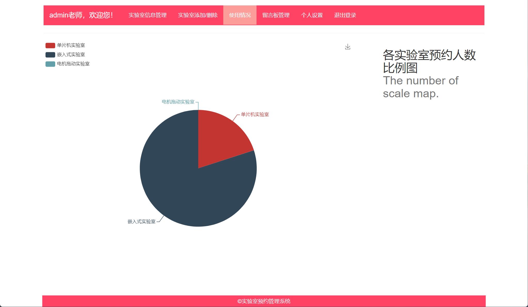This screenshot has height=307, width=528.
Task: Click the 电机拖动实验室 slice callout label
Action: coord(178,102)
